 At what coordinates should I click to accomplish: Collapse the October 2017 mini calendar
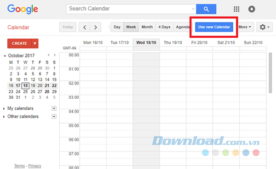click(x=5, y=56)
